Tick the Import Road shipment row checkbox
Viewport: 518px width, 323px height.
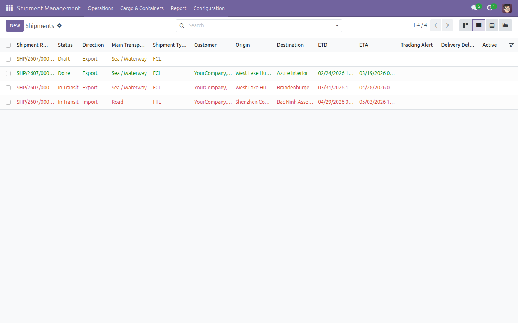point(8,102)
